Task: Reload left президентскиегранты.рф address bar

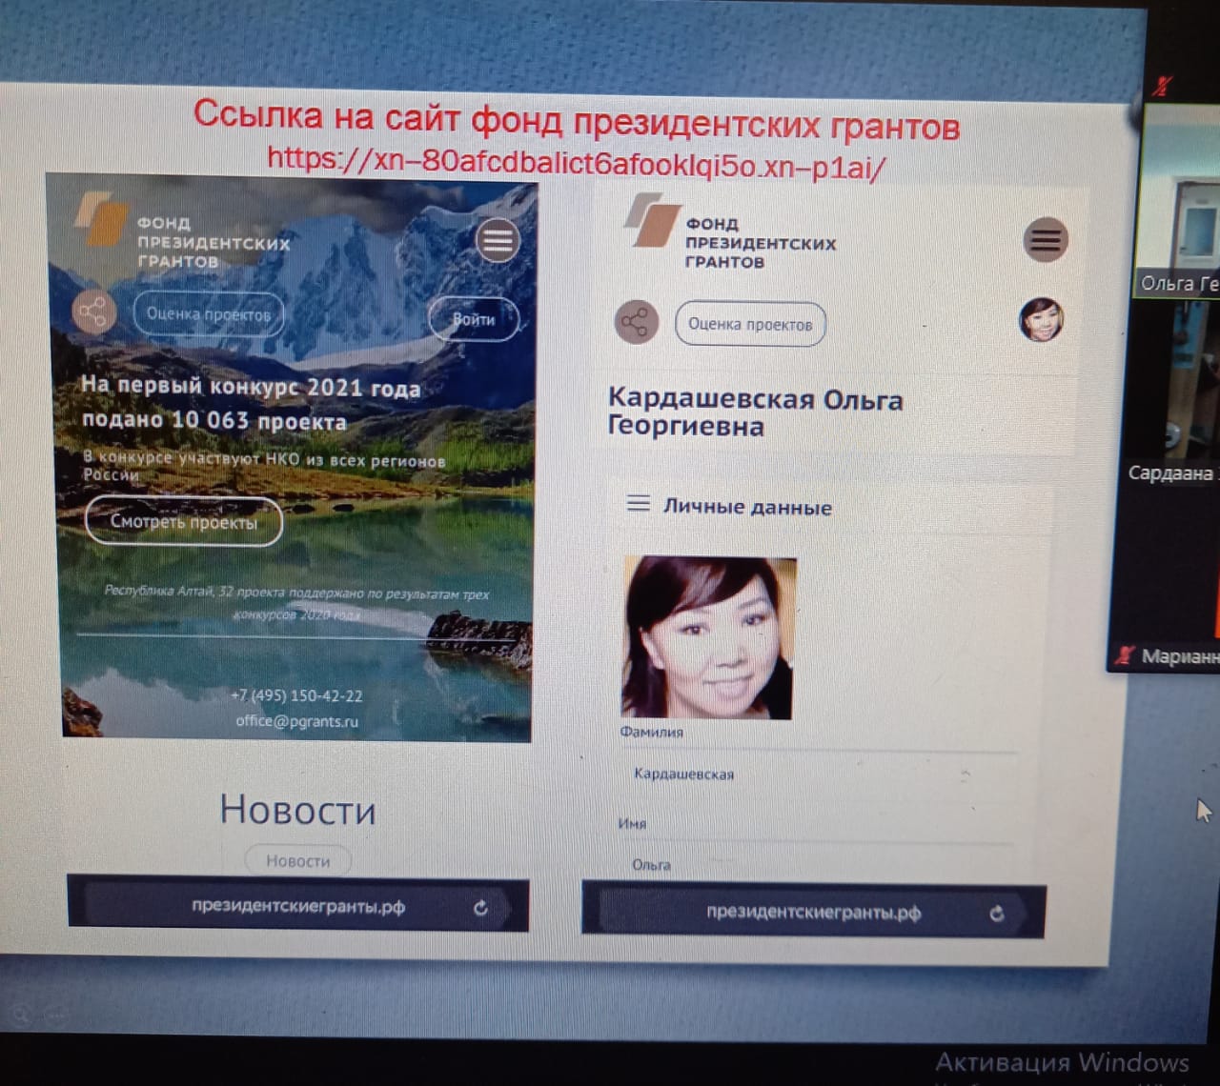Action: coord(480,908)
